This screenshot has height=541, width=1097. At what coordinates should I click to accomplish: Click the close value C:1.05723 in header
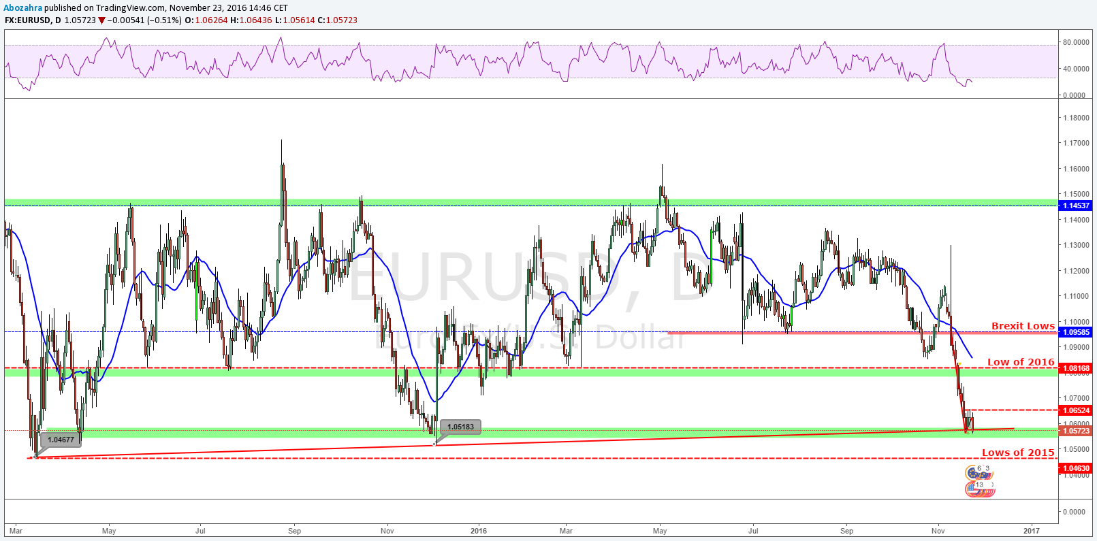(337, 20)
